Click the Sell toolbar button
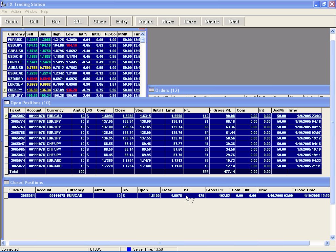Image resolution: width=336 pixels, height=252 pixels. [34, 21]
